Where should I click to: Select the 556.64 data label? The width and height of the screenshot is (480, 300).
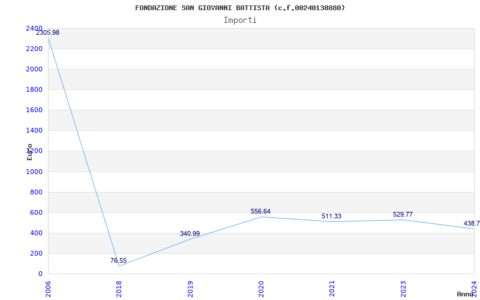point(260,211)
